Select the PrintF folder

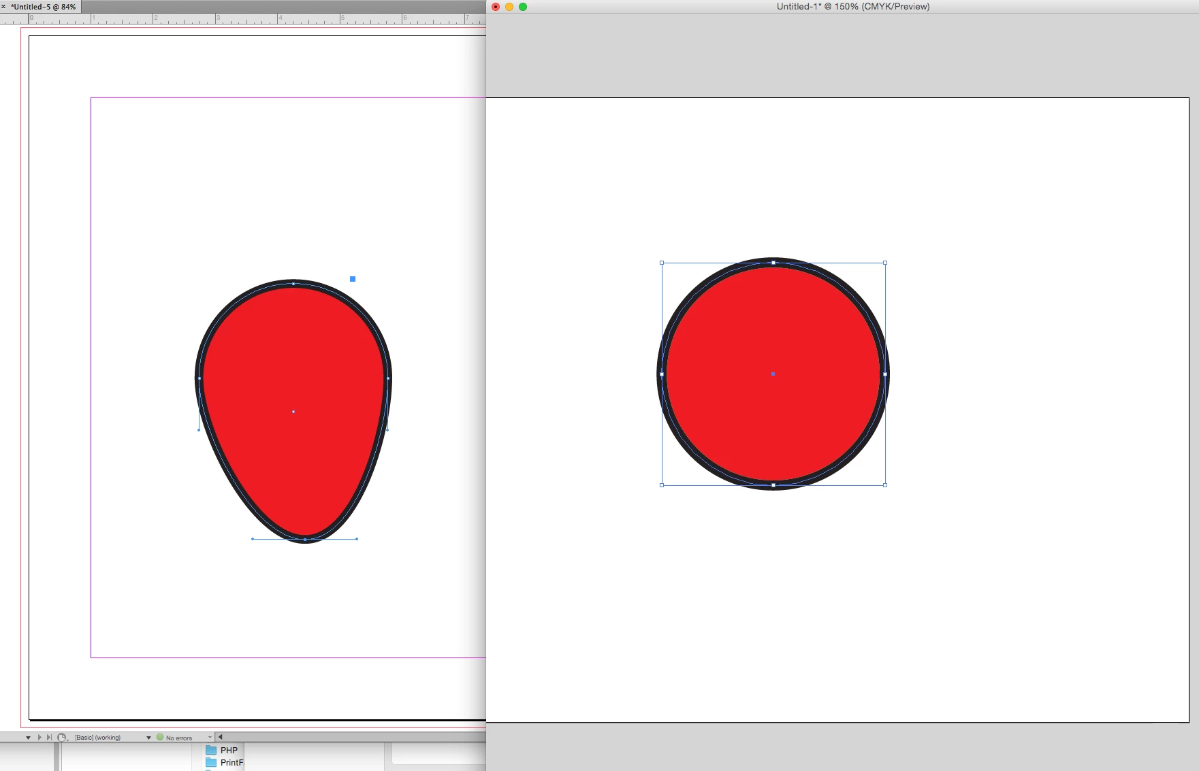click(x=224, y=763)
